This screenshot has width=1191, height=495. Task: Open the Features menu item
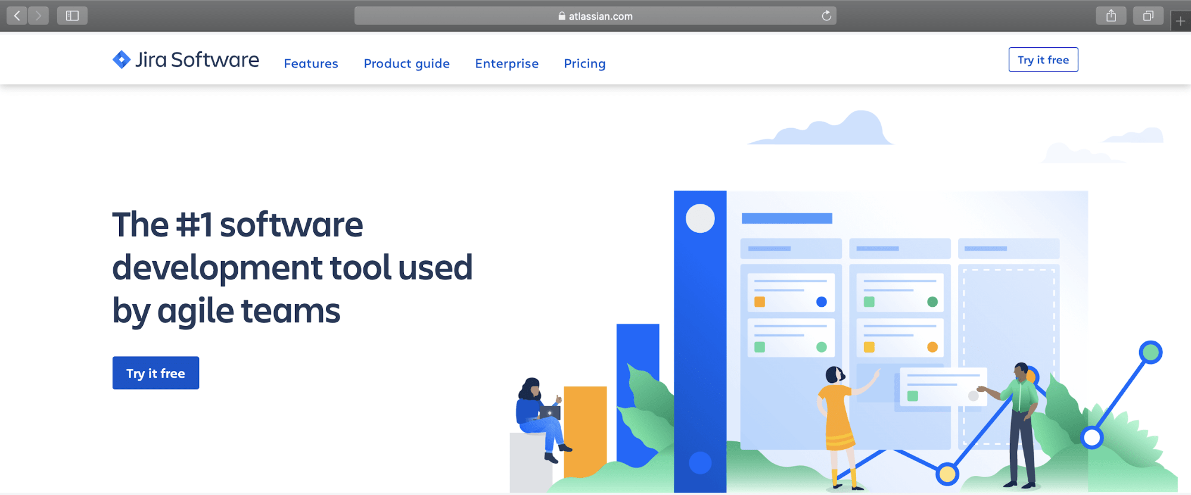tap(311, 63)
